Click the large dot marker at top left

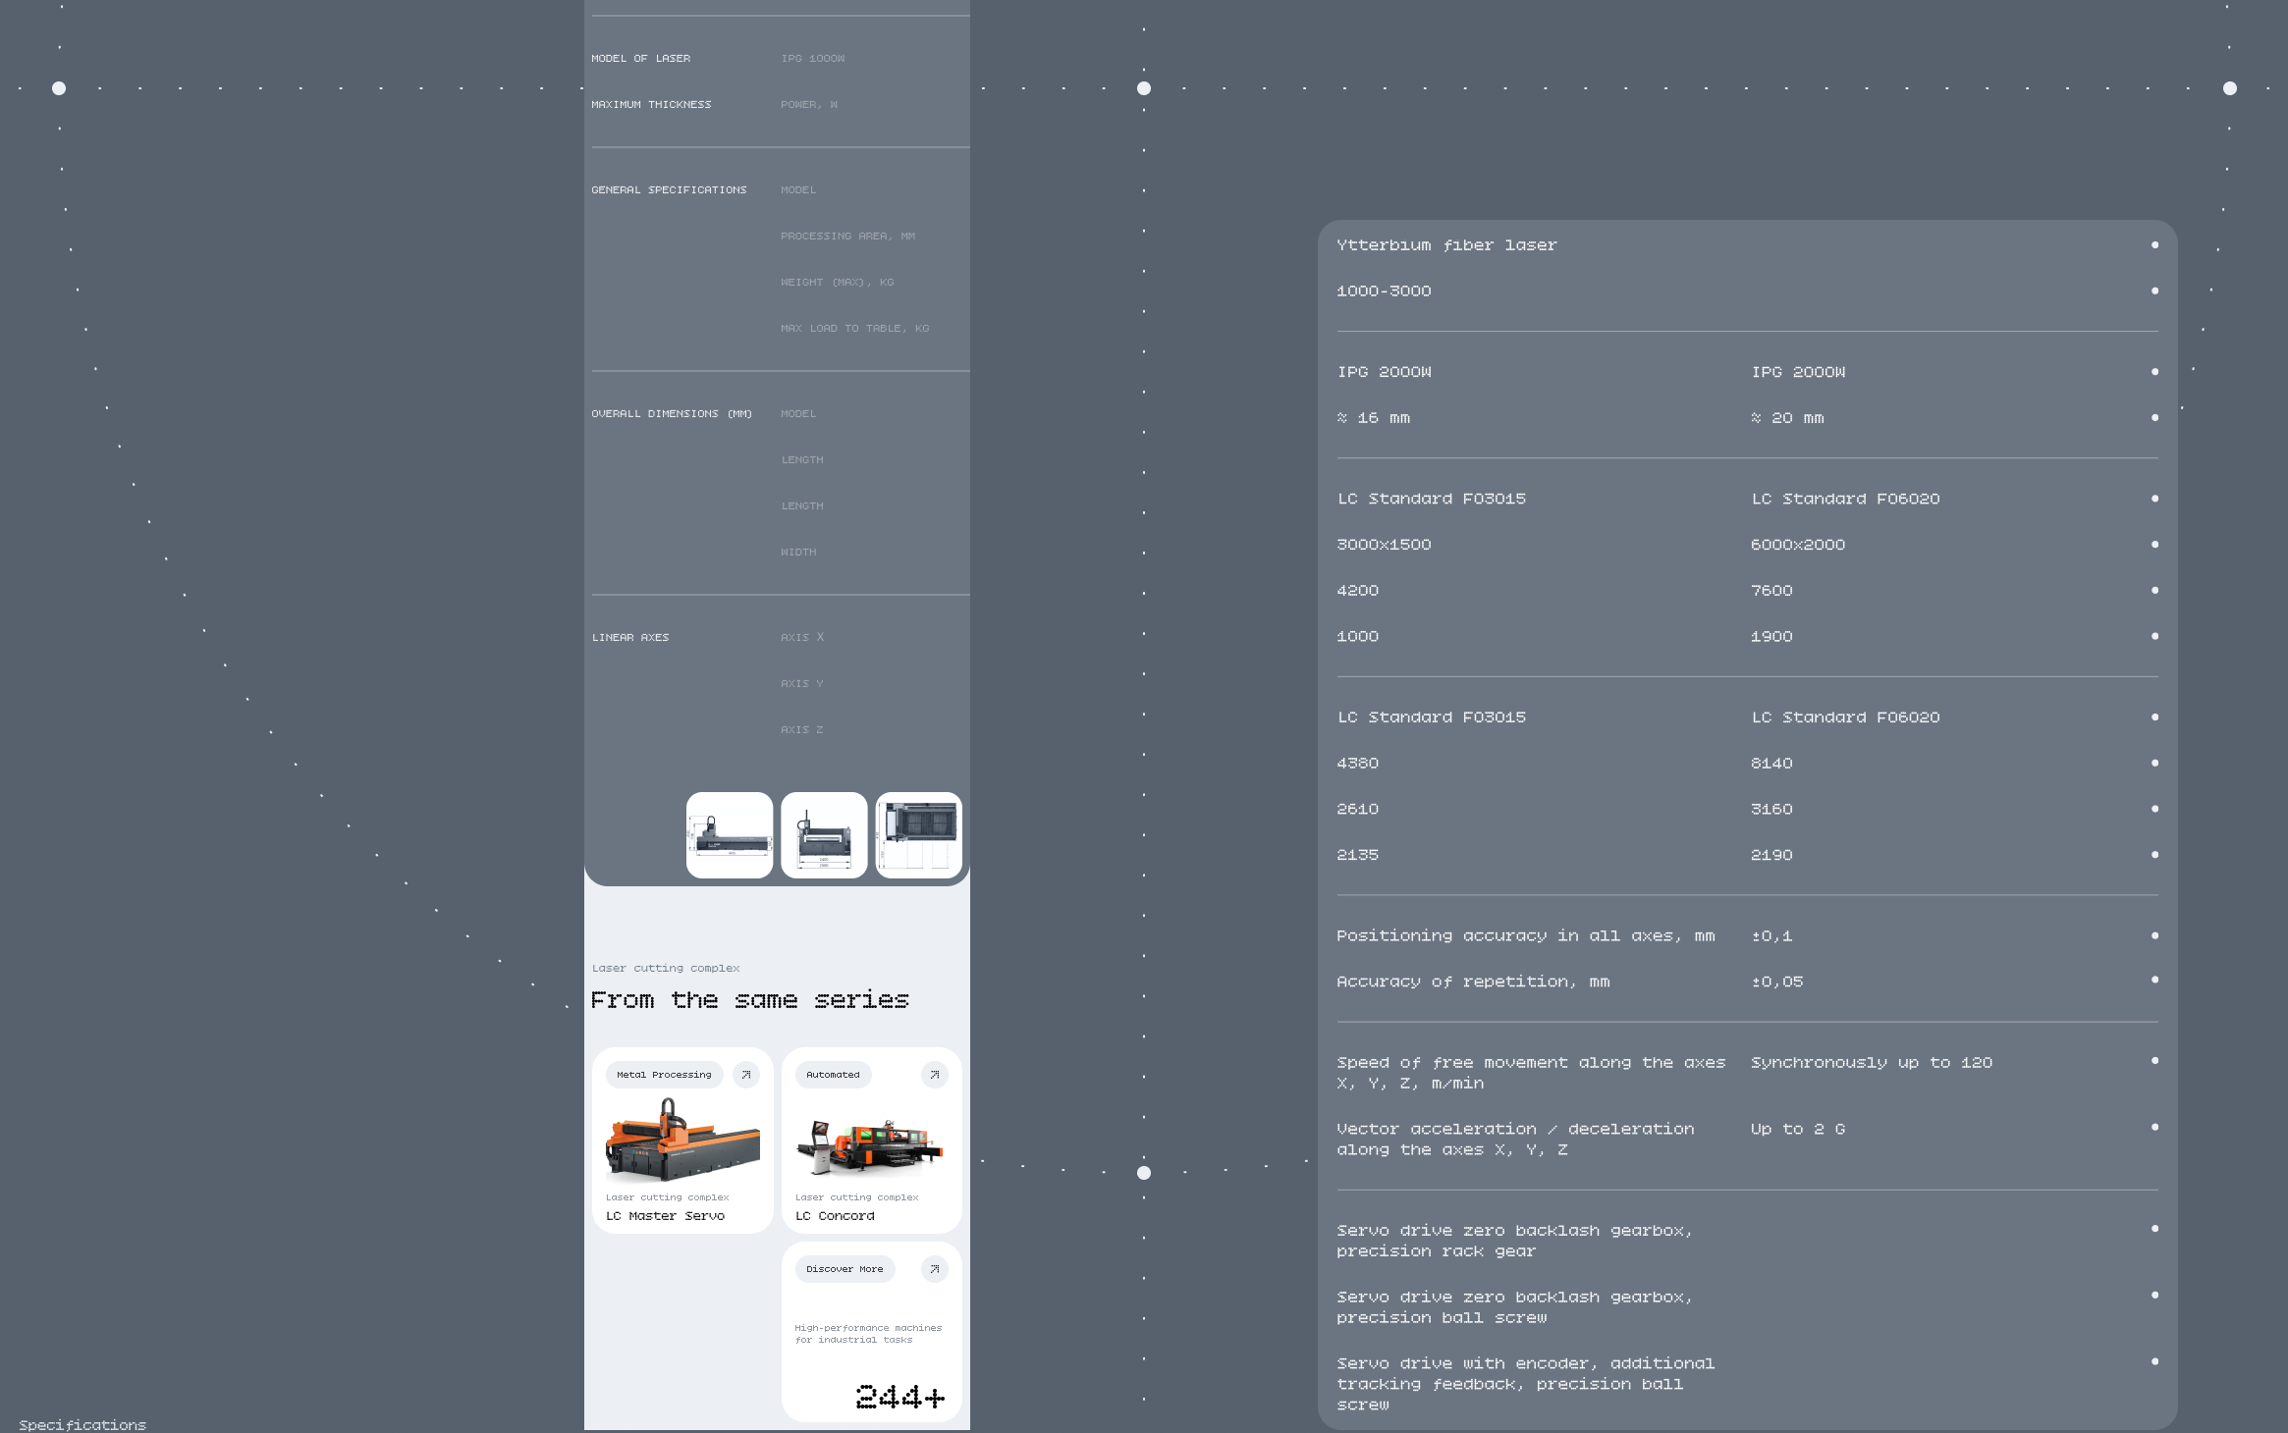pos(59,88)
